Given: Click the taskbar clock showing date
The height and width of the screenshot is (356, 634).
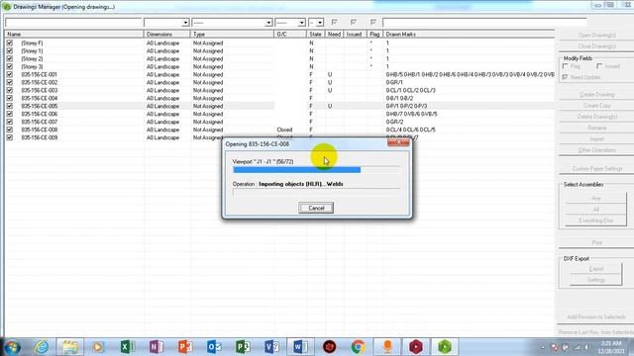Looking at the screenshot, I should pos(611,347).
